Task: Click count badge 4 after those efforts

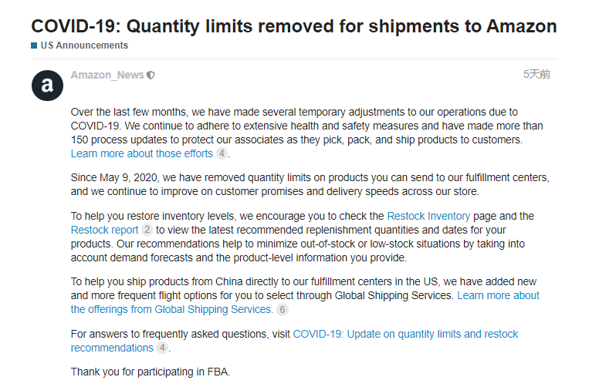Action: 222,153
